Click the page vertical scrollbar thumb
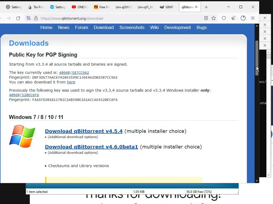Viewport: 273px width, 204px height. (x=257, y=58)
